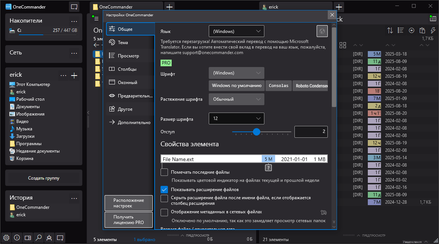Open the Столбцы settings tab
Screen dimensions: 439x244
(130, 69)
